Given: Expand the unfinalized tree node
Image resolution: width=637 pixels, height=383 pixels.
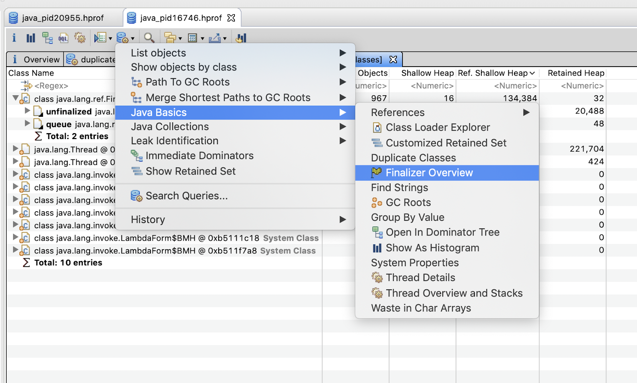Looking at the screenshot, I should (x=27, y=111).
